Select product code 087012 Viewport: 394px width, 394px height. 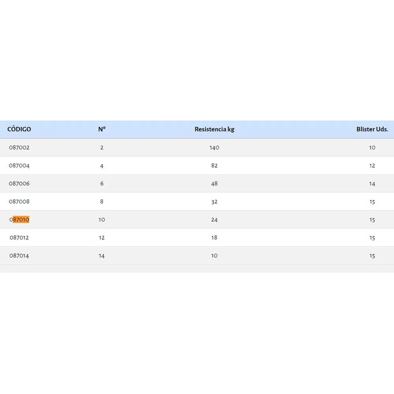pos(19,238)
